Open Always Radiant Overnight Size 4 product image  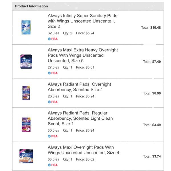point(26,93)
